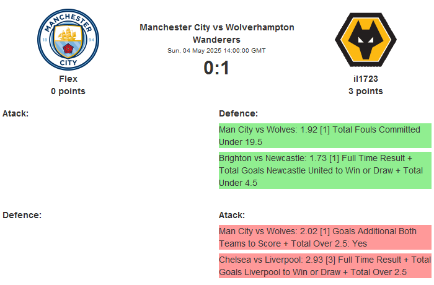Click il1723's 3 points total
This screenshot has height=285, width=434.
365,91
